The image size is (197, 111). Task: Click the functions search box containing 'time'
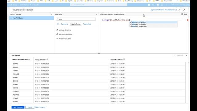pos(76,19)
